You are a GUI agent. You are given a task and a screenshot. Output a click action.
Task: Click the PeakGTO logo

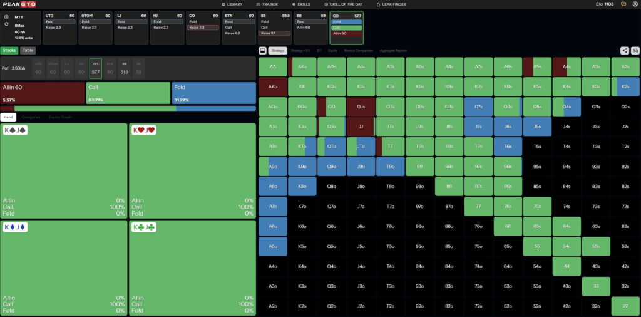click(18, 4)
